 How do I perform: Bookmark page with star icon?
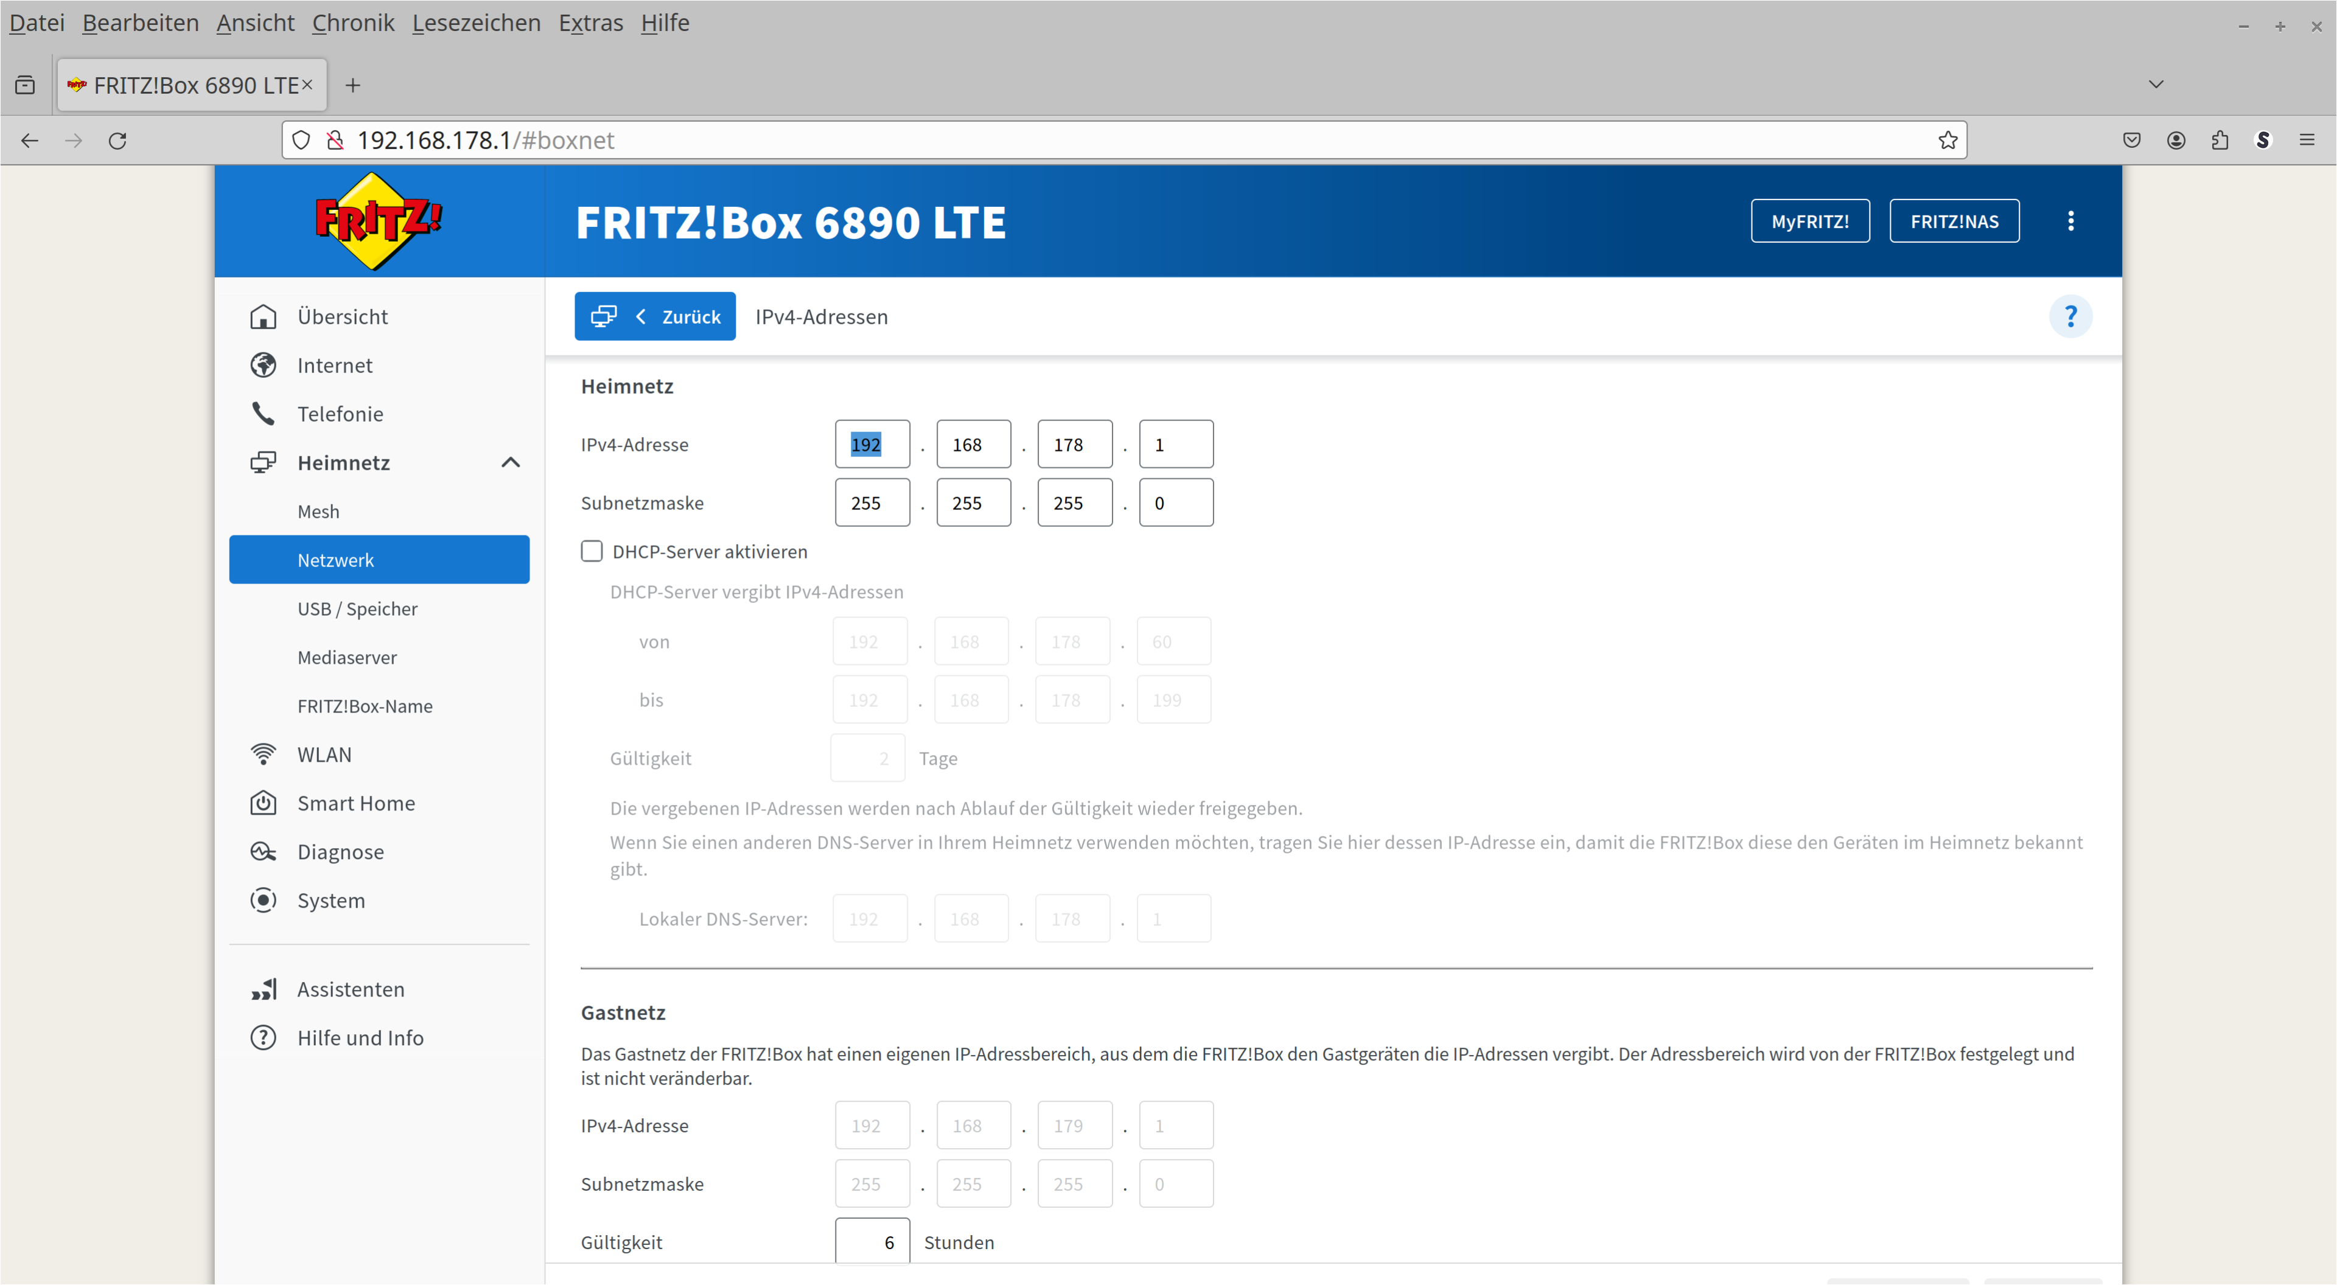pos(1947,141)
